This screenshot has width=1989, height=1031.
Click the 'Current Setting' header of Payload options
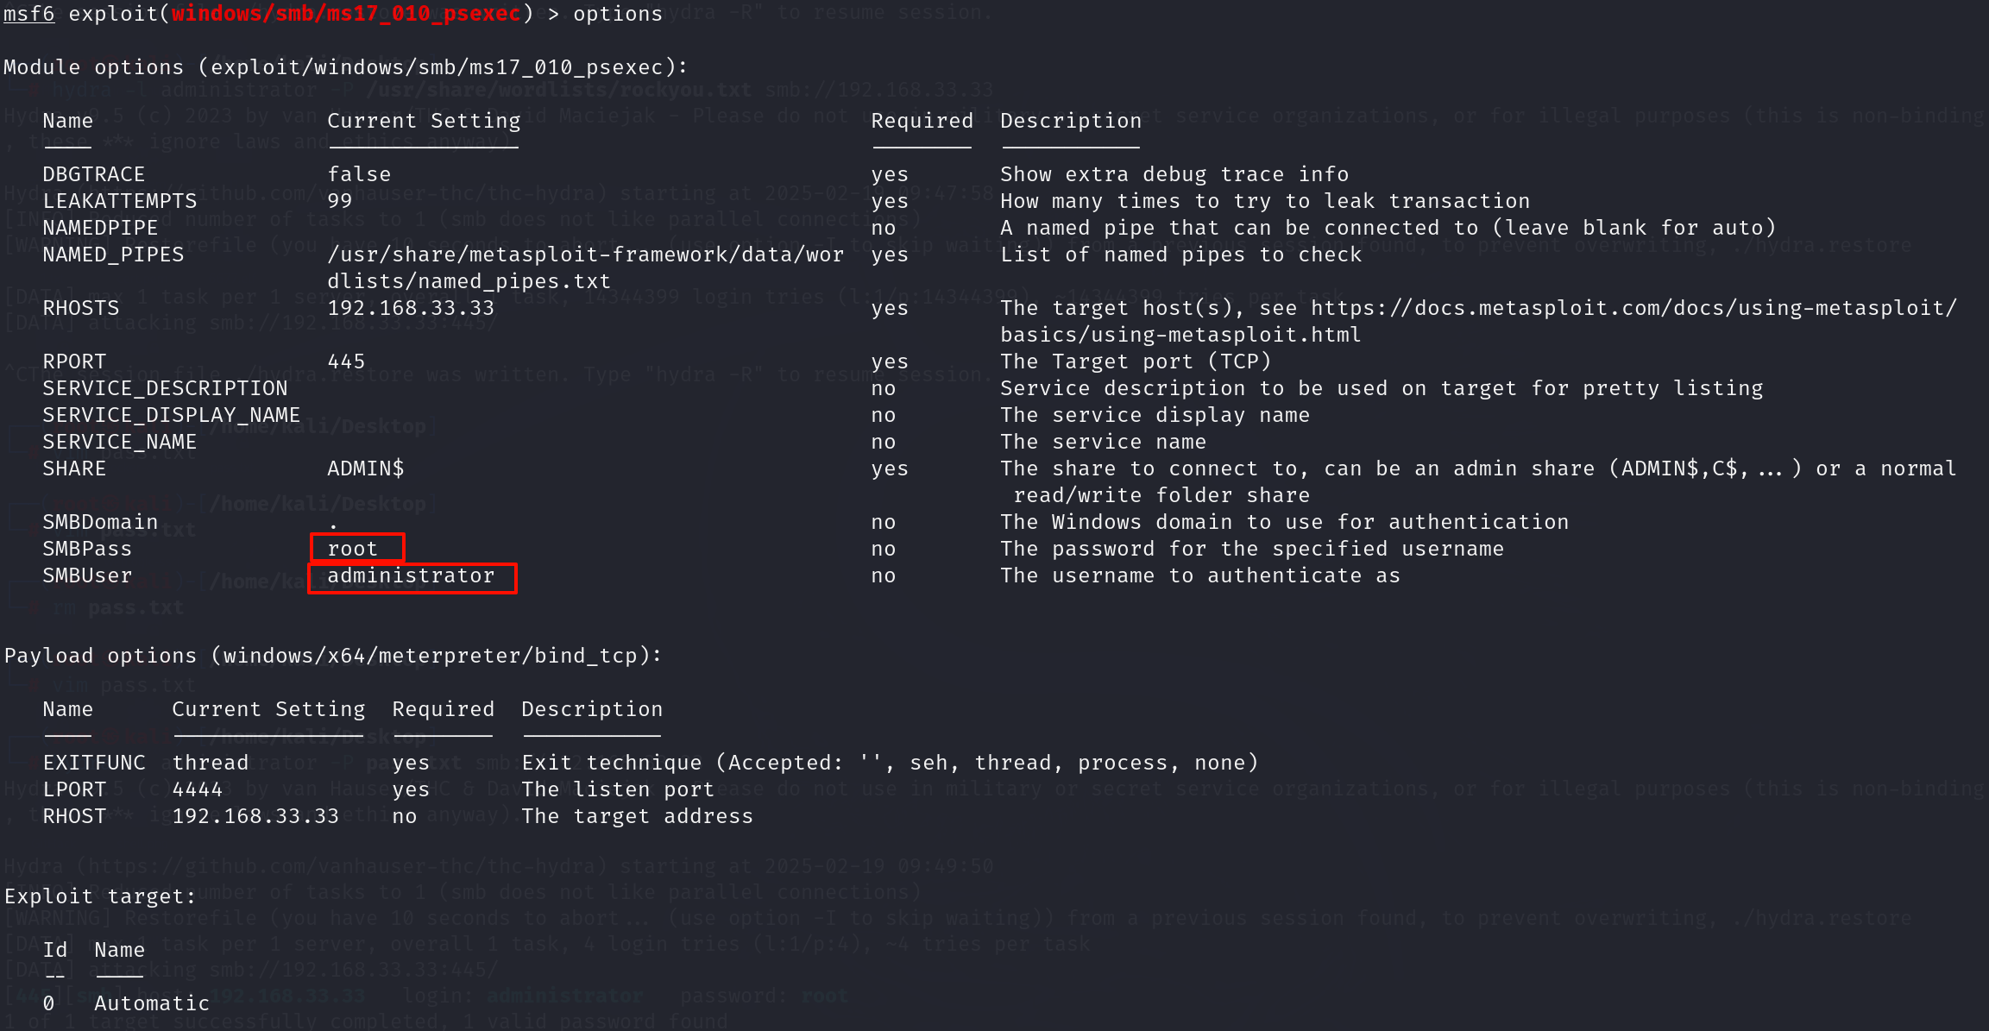[x=268, y=709]
